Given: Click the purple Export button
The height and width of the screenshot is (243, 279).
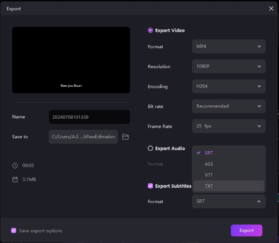Looking at the screenshot, I should pos(246,230).
